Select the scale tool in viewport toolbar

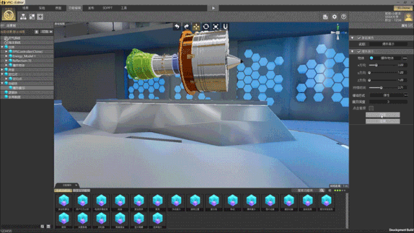215,27
